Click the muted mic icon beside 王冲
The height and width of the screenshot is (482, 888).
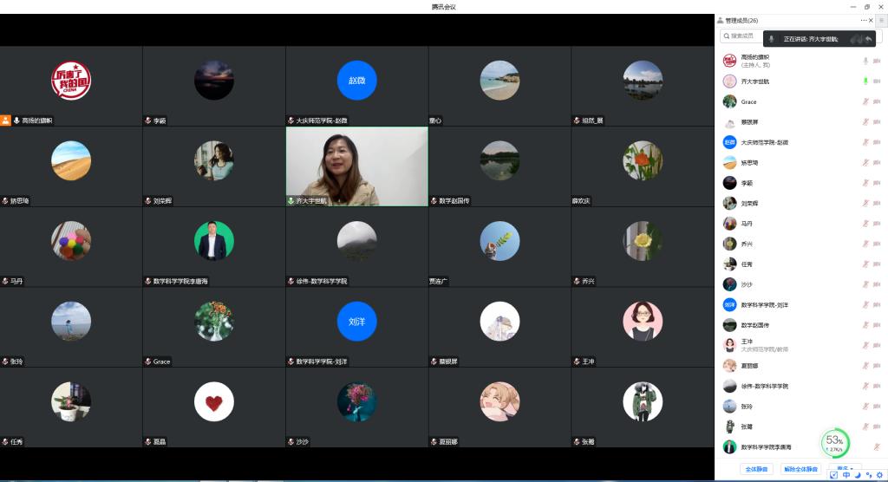click(865, 345)
